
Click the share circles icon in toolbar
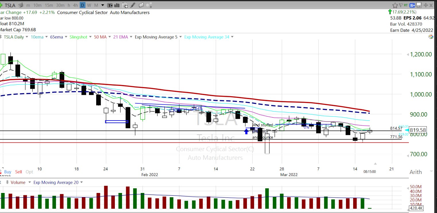pos(149,5)
